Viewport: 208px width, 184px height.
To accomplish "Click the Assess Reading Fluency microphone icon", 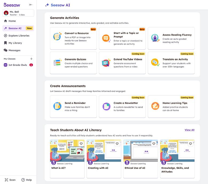I will click(155, 38).
